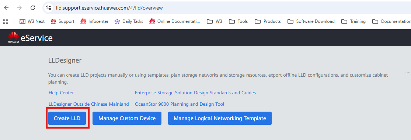Open the Infocenter bookmark
Screen dimensions: 411x140
click(x=94, y=21)
